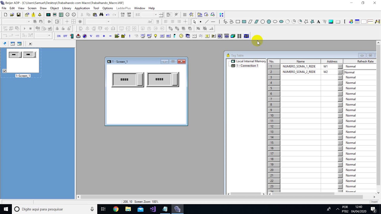Open Chrome from the taskbar
The image size is (381, 214).
click(x=115, y=209)
